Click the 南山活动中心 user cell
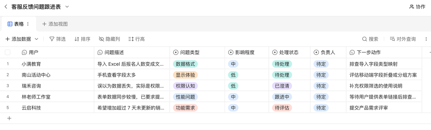This screenshot has width=431, height=130. (56, 75)
